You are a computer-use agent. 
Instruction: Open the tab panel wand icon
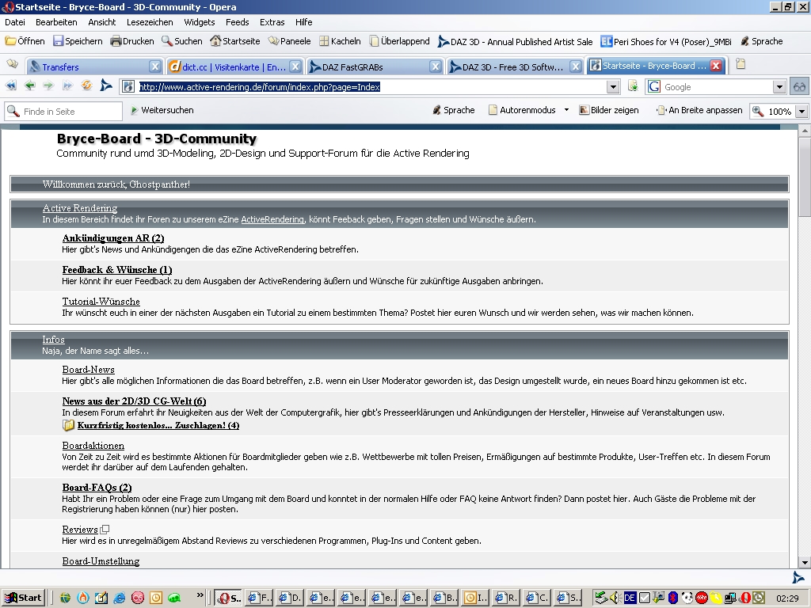(12, 64)
